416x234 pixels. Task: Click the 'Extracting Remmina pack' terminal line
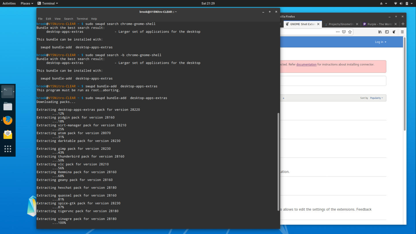[x=77, y=172]
